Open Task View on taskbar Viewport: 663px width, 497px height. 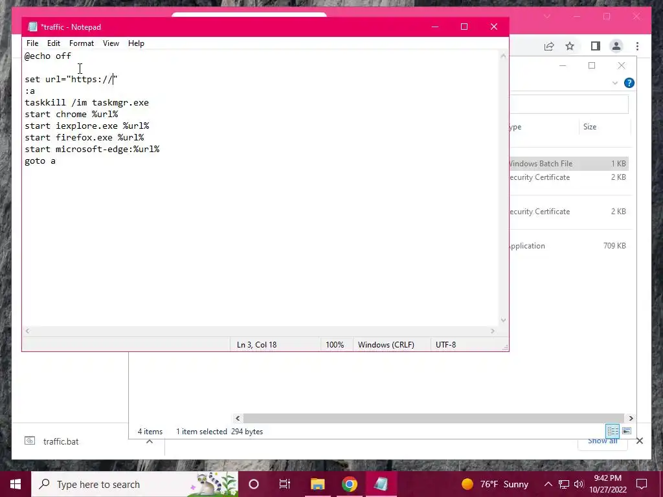click(285, 484)
